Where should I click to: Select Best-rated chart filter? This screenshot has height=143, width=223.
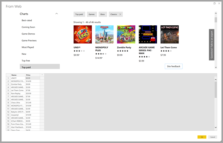[x=27, y=20]
